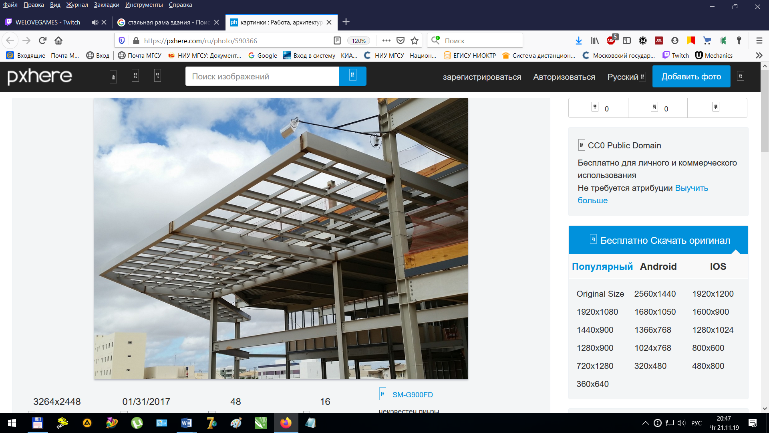Open the site lock padlock icon
Image resolution: width=769 pixels, height=433 pixels.
(136, 40)
